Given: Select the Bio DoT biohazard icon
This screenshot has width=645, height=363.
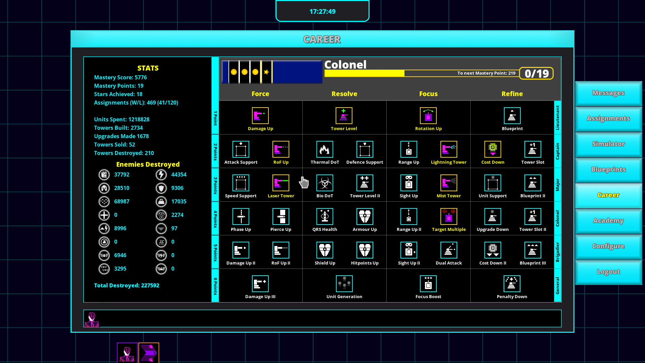Looking at the screenshot, I should (325, 183).
